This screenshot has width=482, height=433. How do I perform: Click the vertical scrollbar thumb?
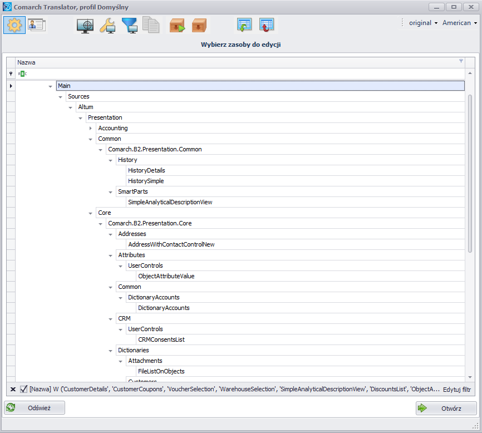coord(470,174)
